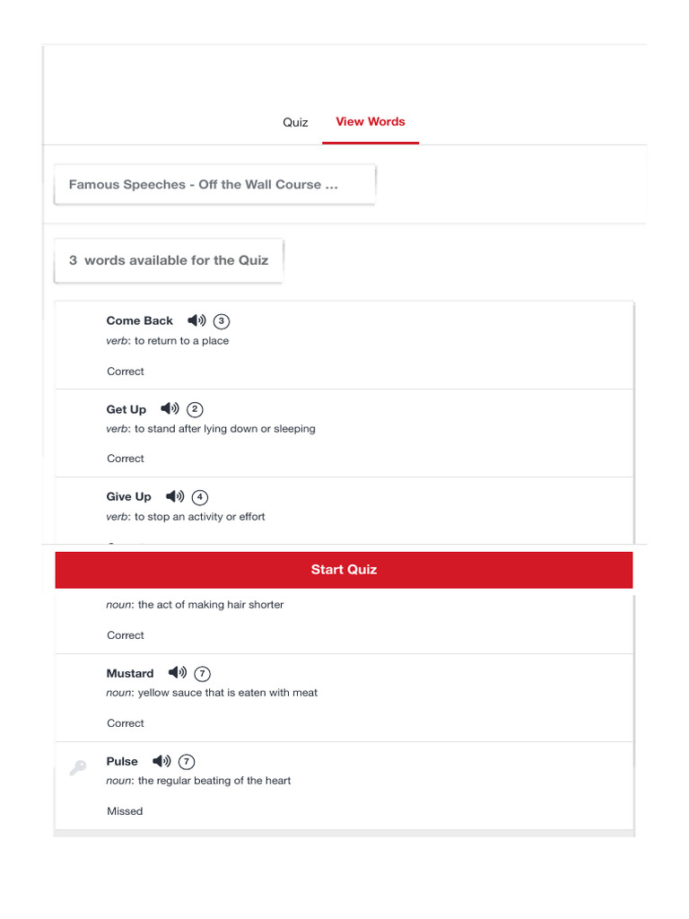Click the circled 7 badge next to Mustard

(203, 674)
